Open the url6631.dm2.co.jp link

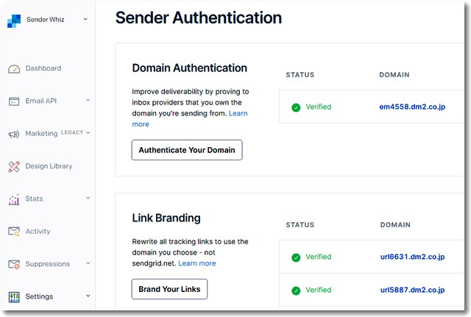pyautogui.click(x=412, y=257)
